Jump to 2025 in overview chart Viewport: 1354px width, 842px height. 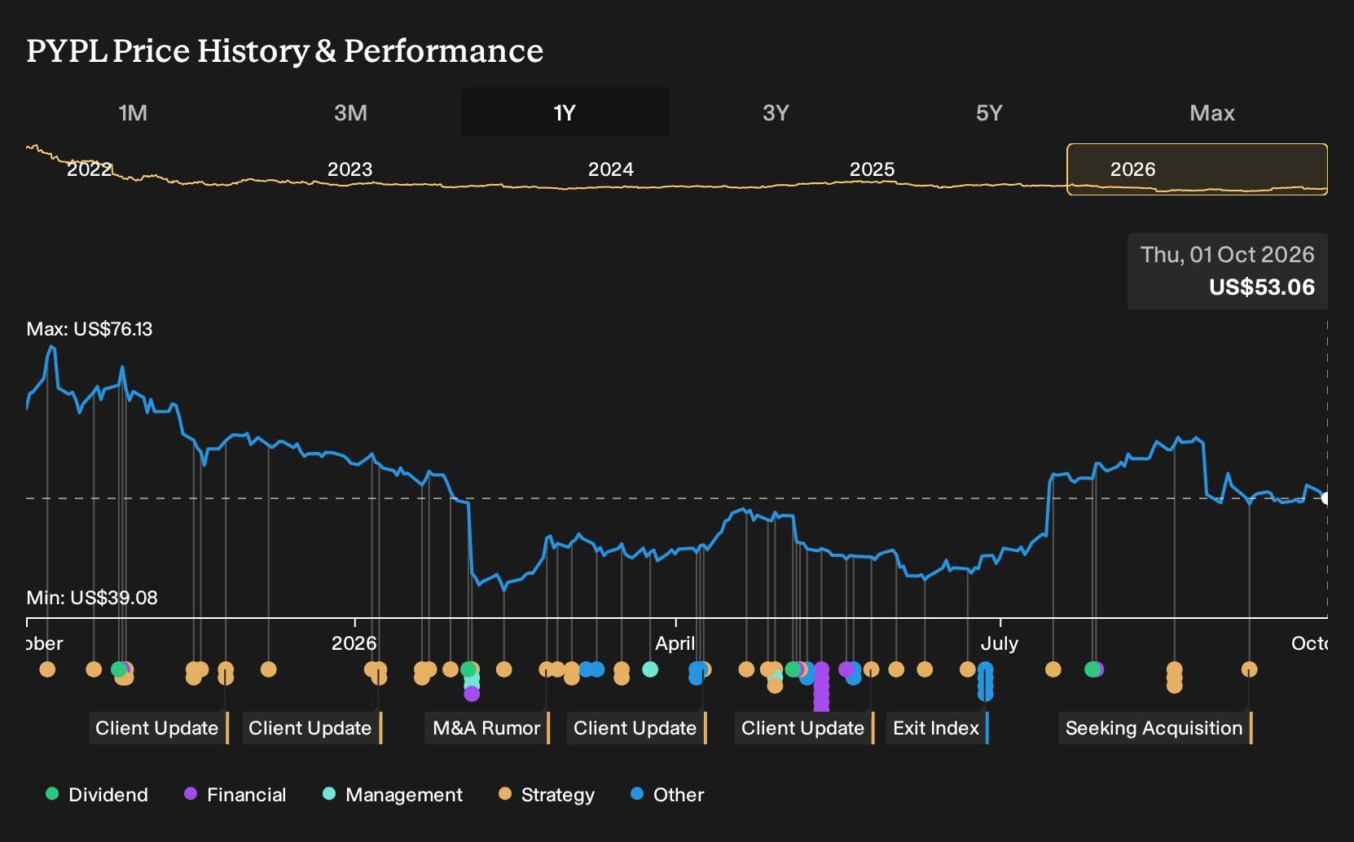click(x=872, y=169)
